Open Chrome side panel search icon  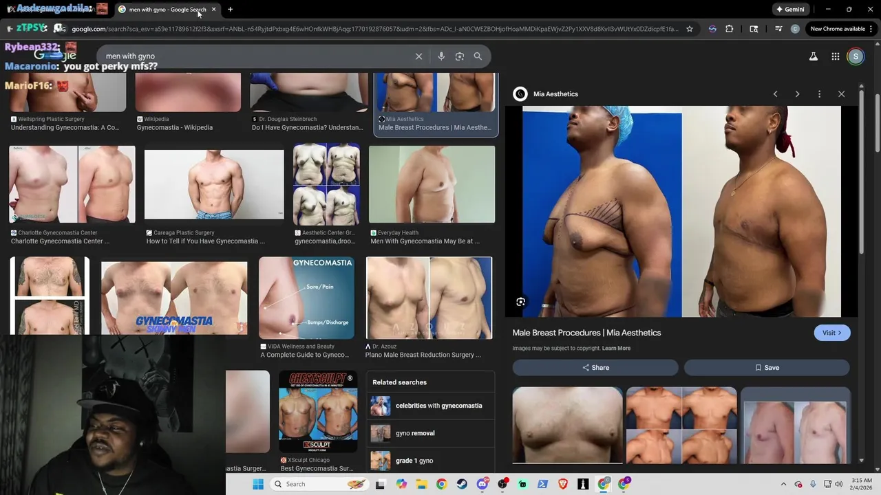[x=754, y=29]
